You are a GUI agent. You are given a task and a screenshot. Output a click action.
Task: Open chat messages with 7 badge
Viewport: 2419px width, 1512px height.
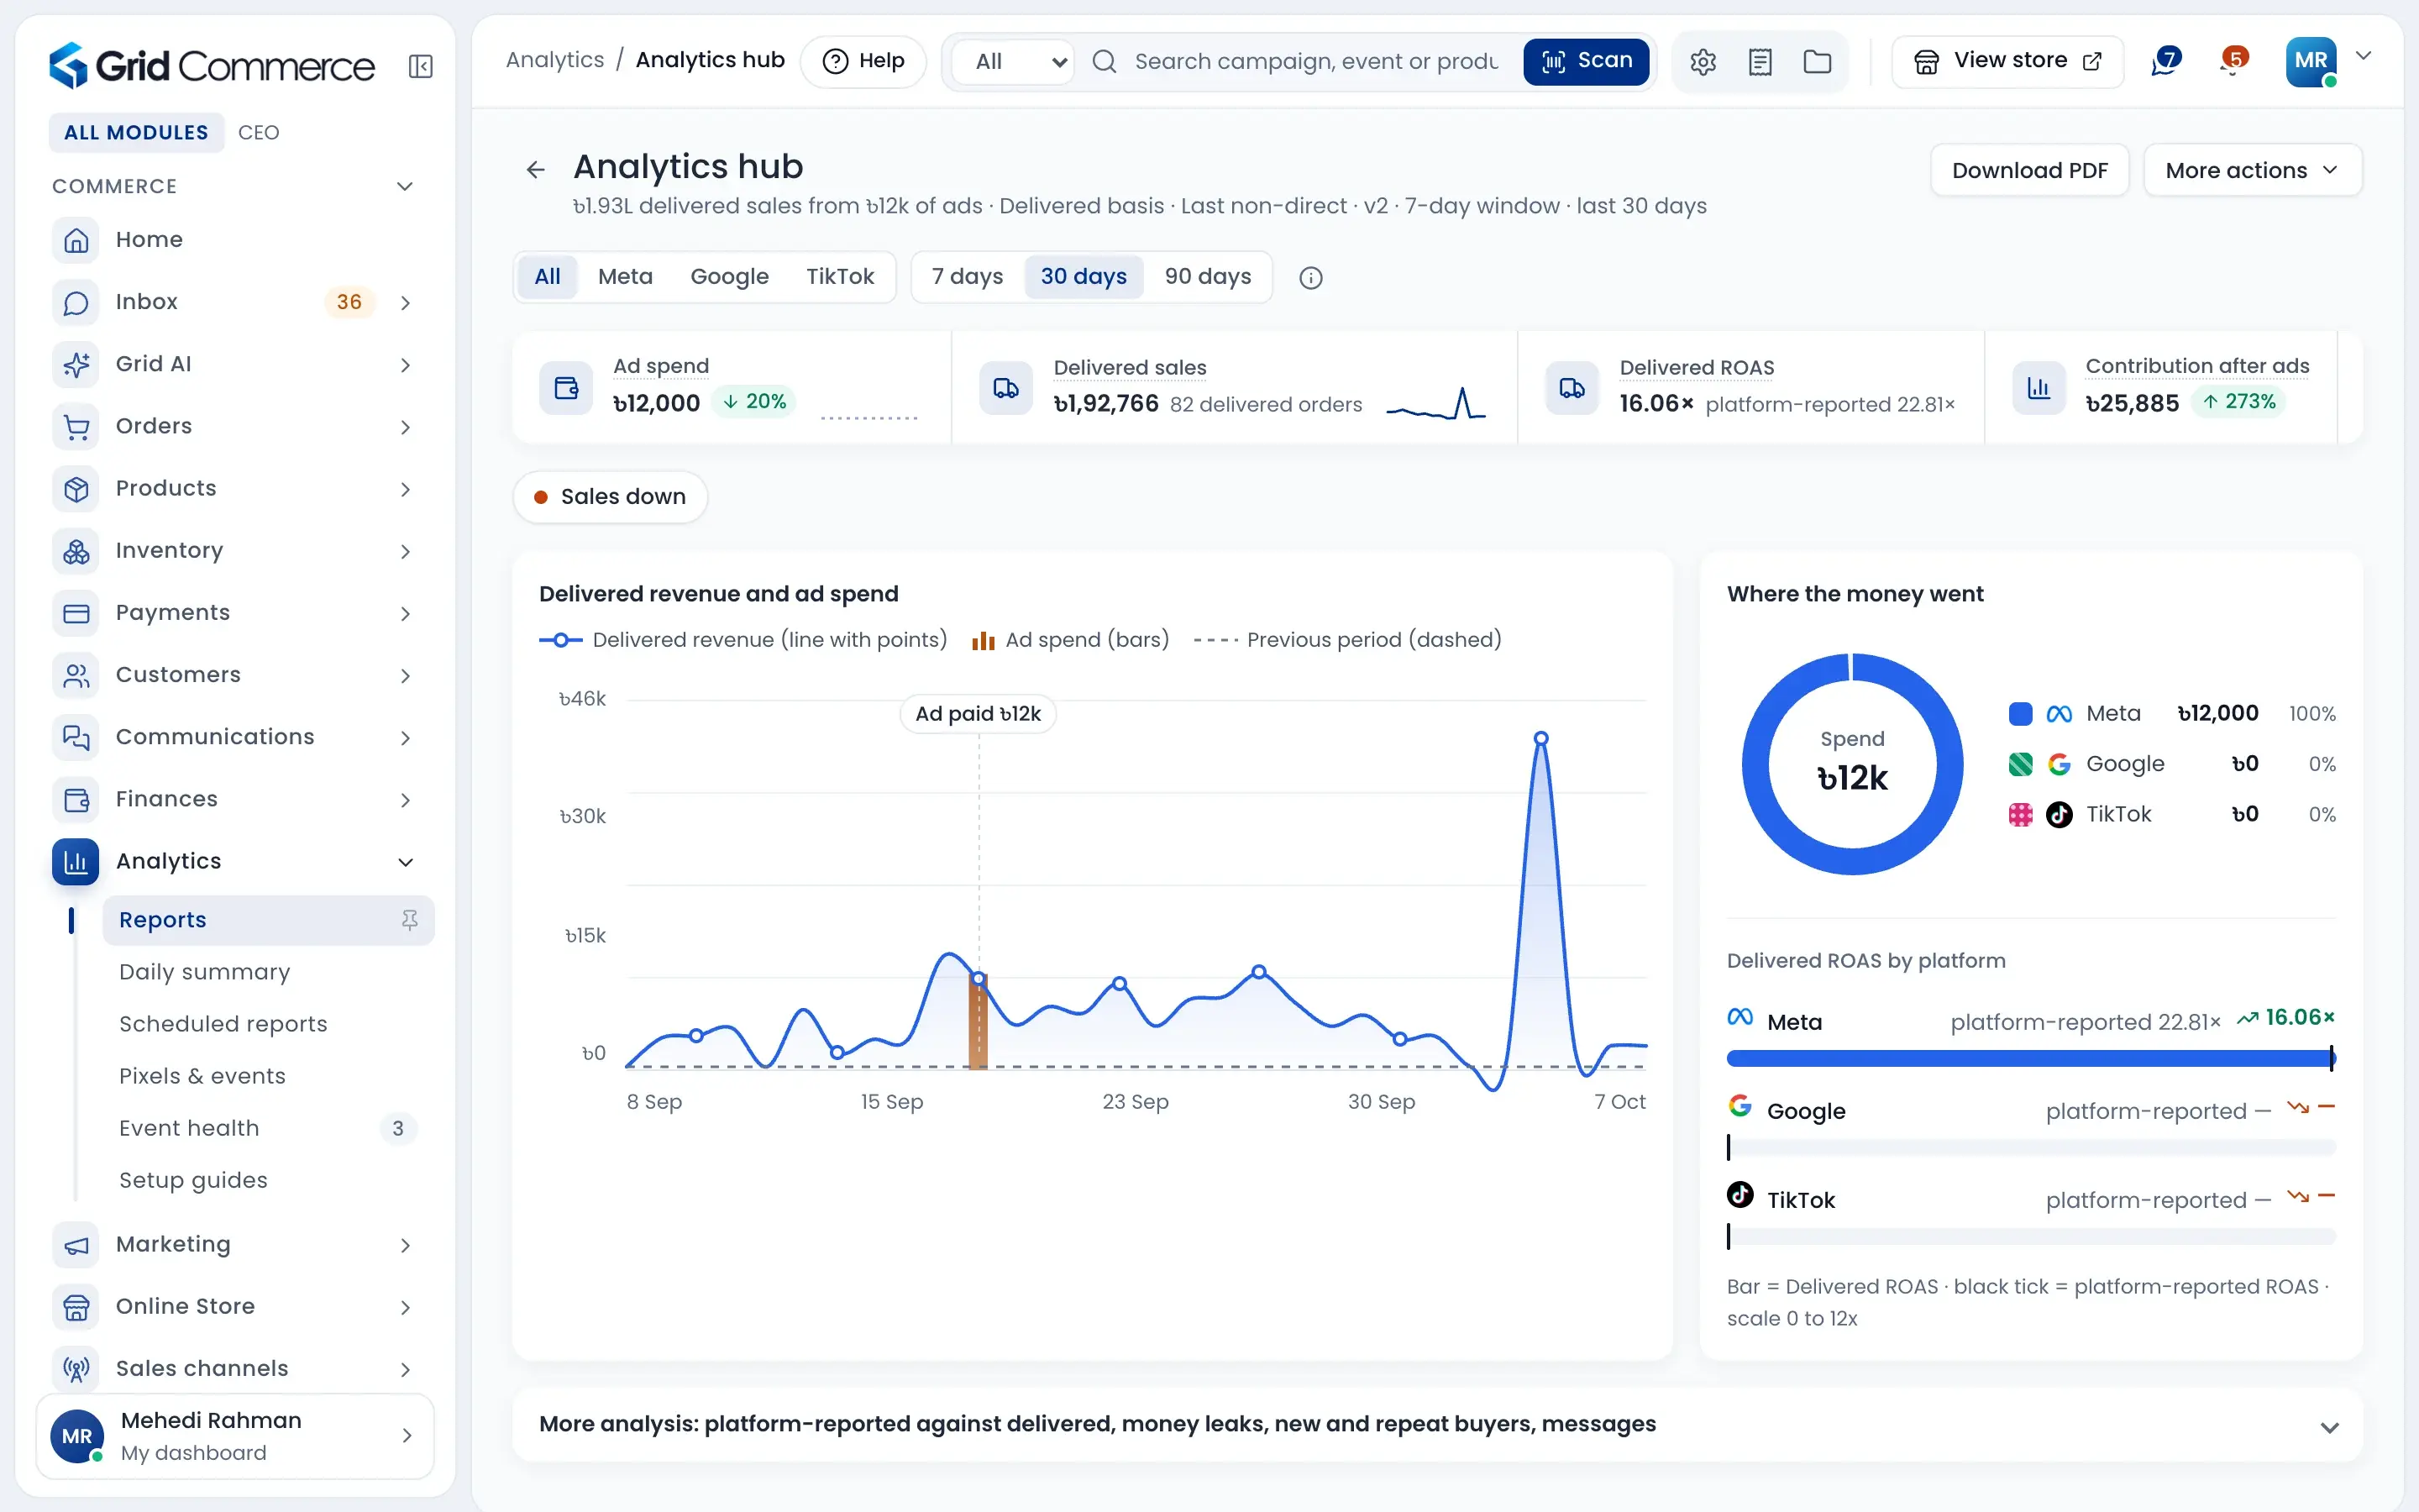tap(2165, 61)
